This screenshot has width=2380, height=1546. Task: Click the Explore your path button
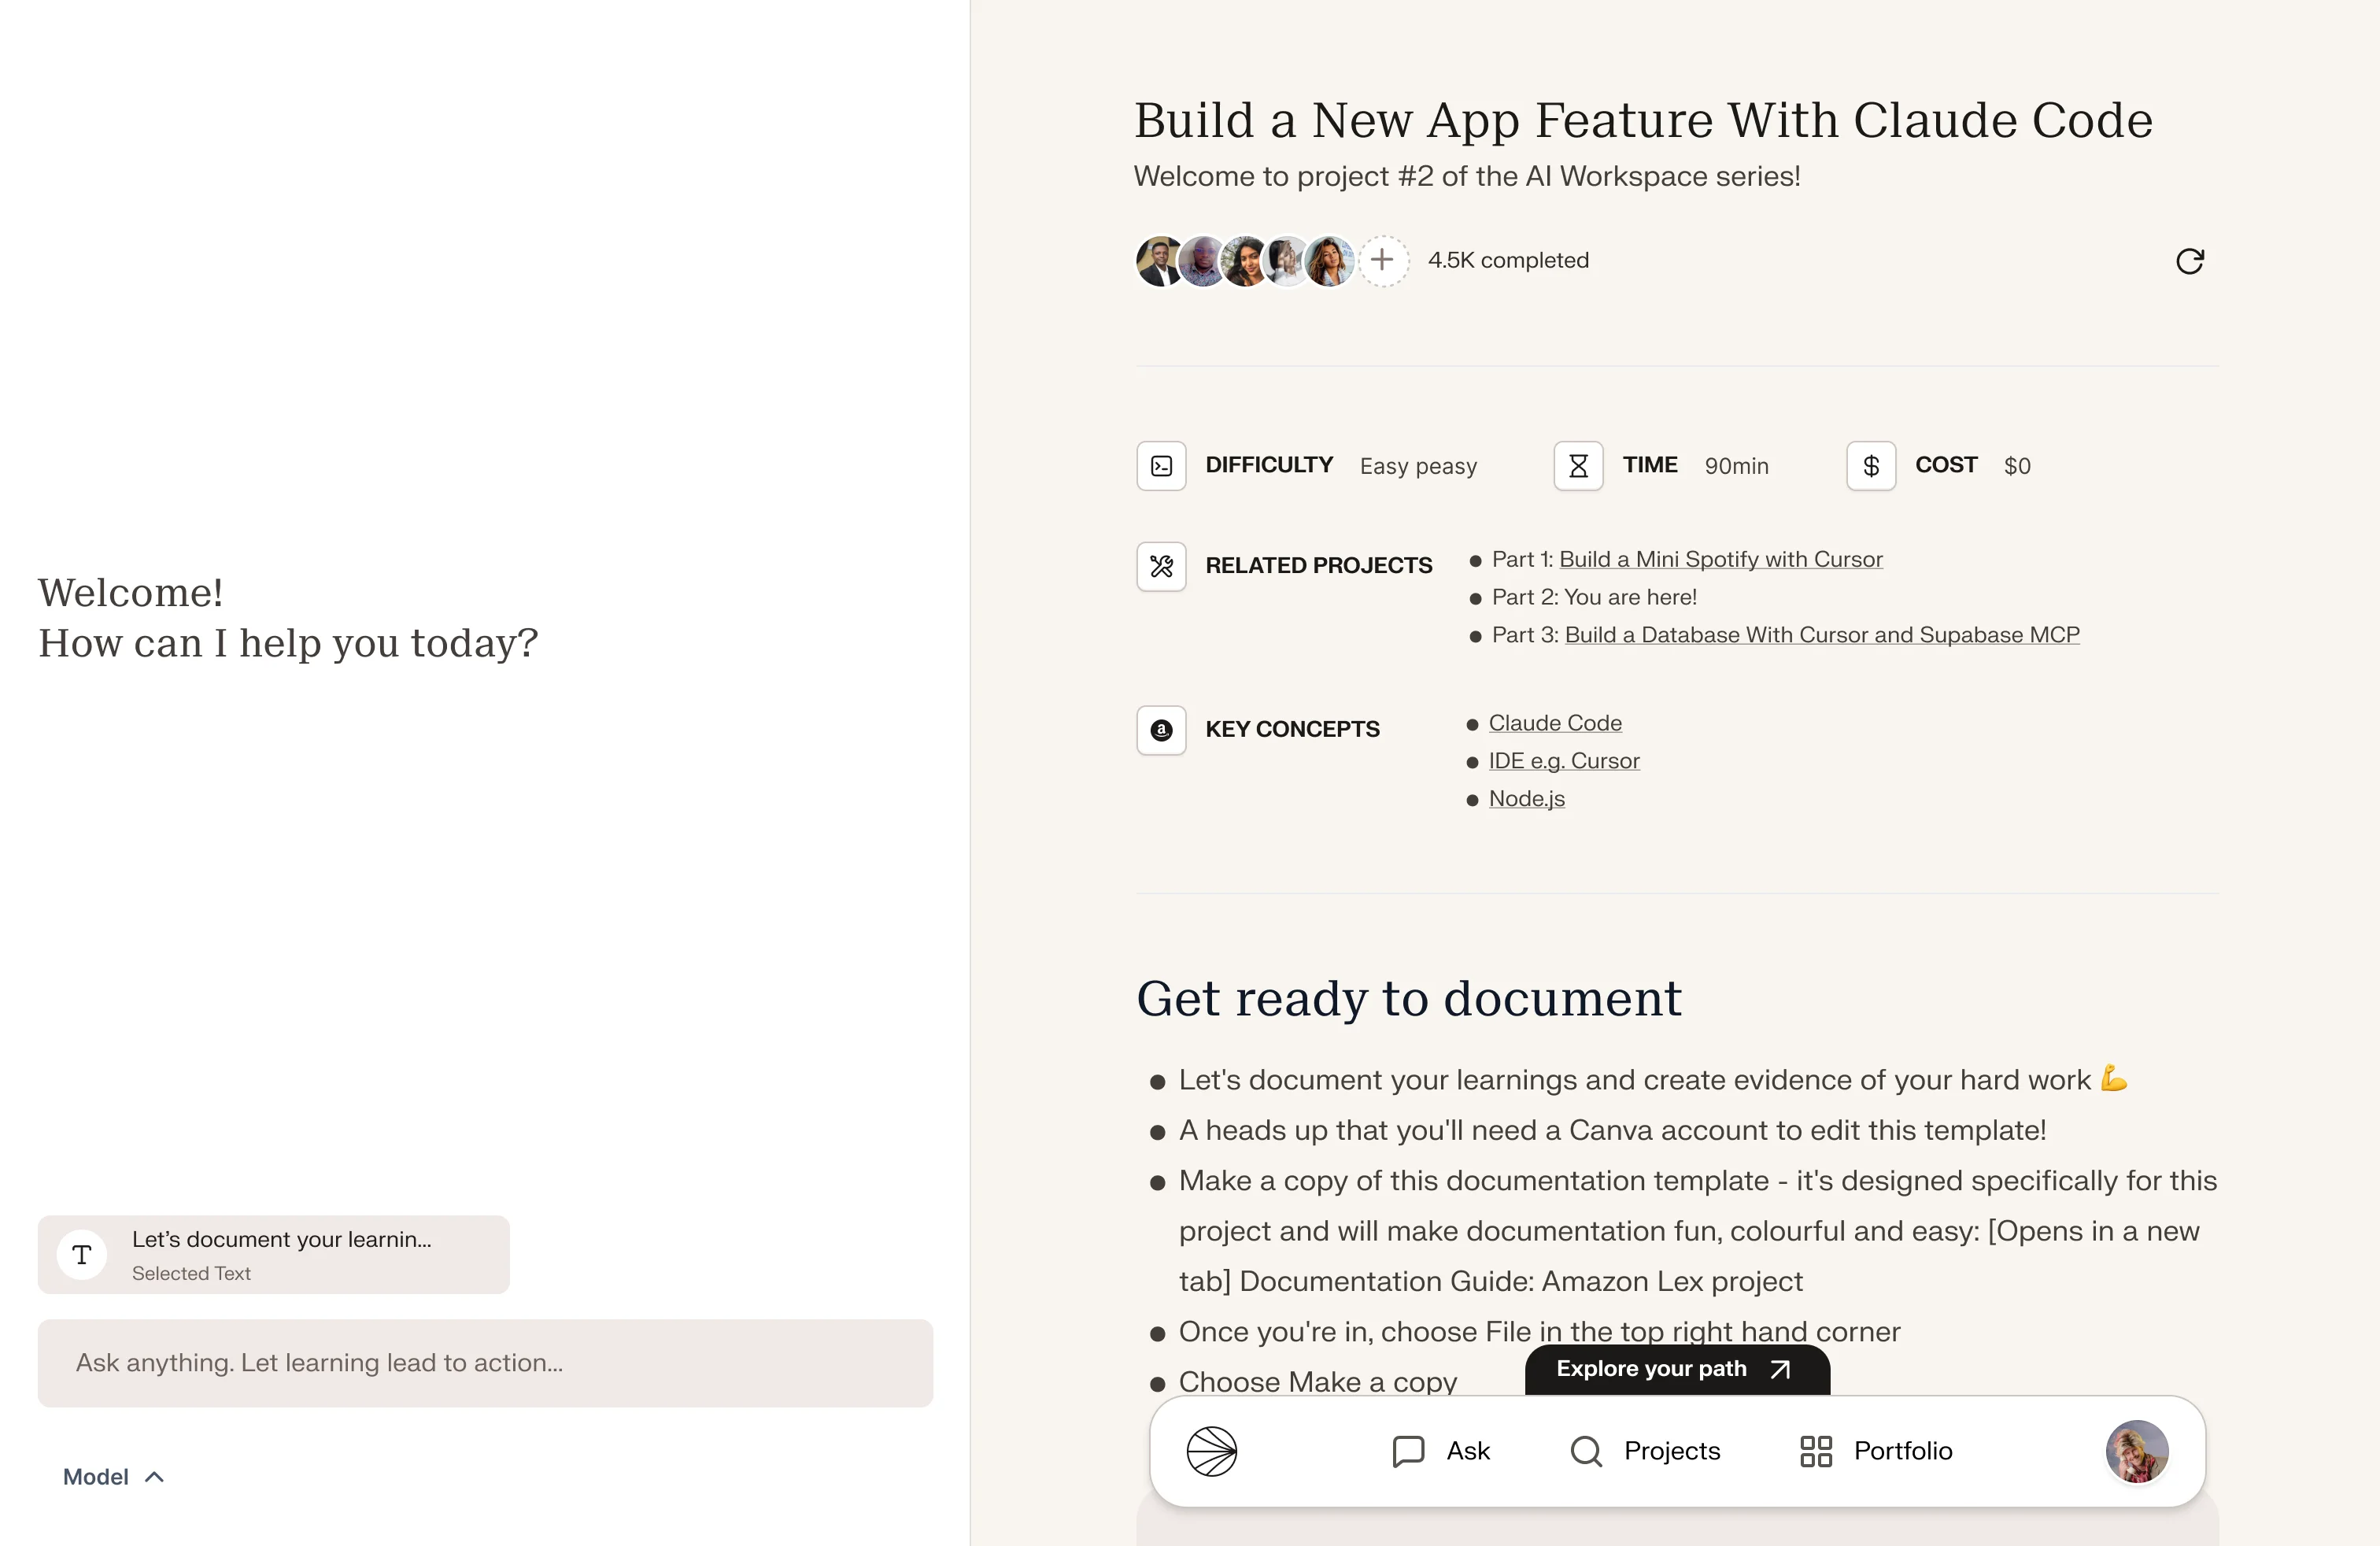(1676, 1369)
